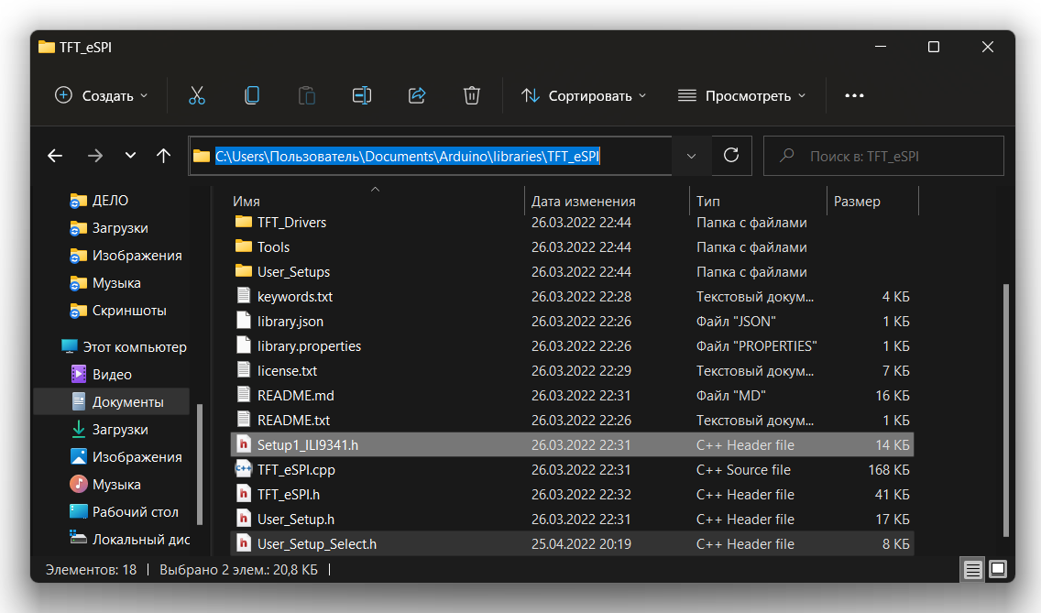Screen dimensions: 1041x613
Task: Expand the address bar history dropdown
Action: click(x=691, y=156)
